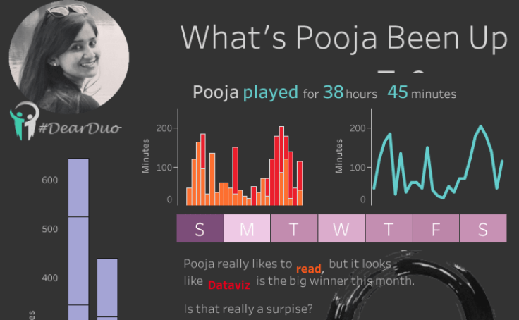519x320 pixels.
Task: Choose the T tile between M and W
Action: [x=294, y=229]
